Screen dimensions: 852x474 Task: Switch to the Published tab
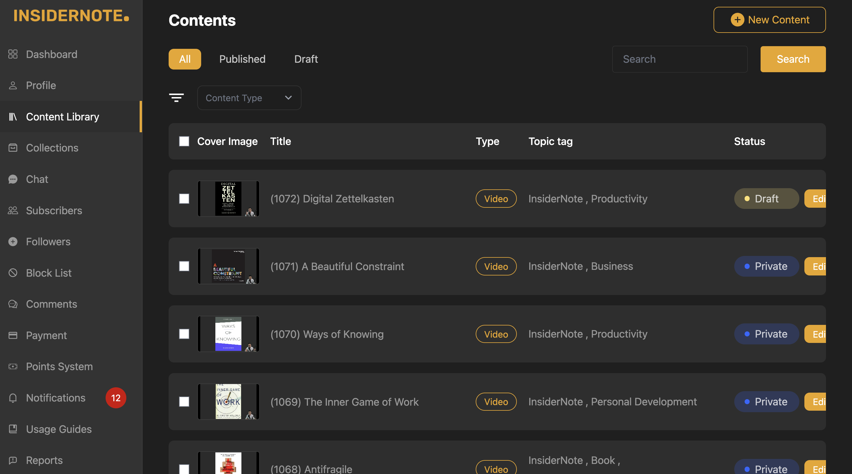pyautogui.click(x=243, y=59)
